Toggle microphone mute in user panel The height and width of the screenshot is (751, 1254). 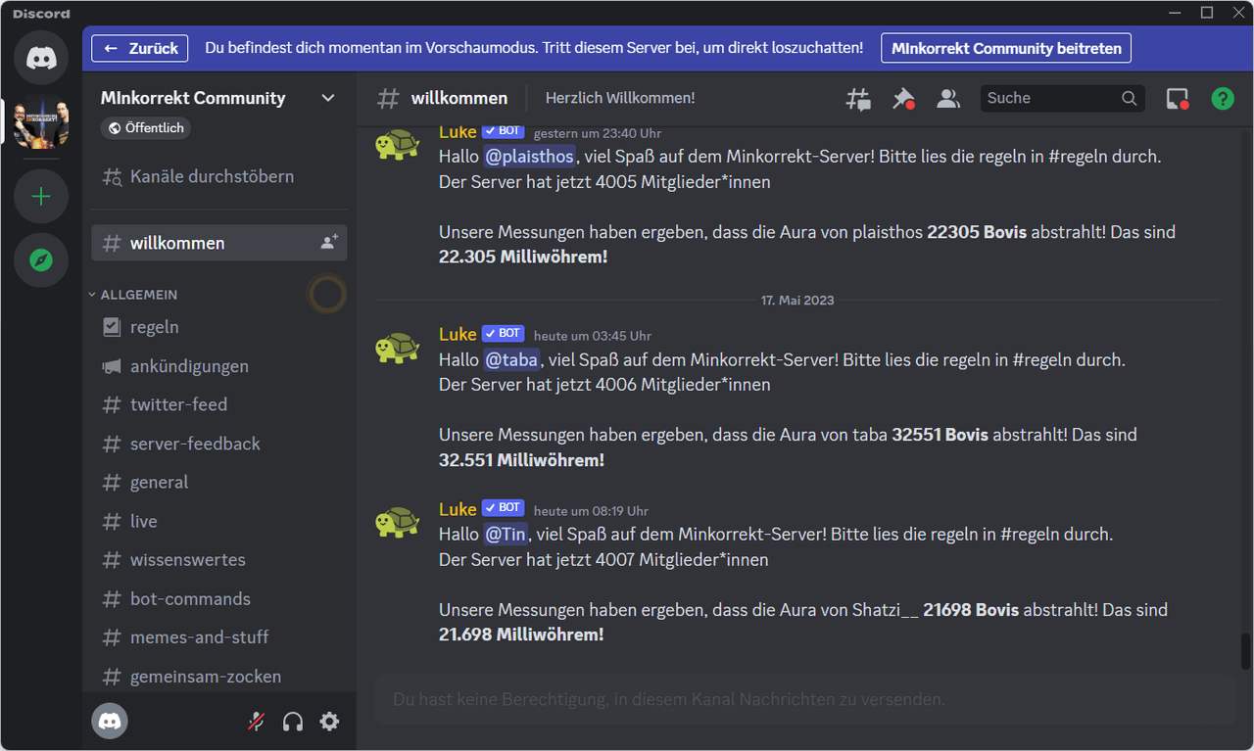pos(256,722)
